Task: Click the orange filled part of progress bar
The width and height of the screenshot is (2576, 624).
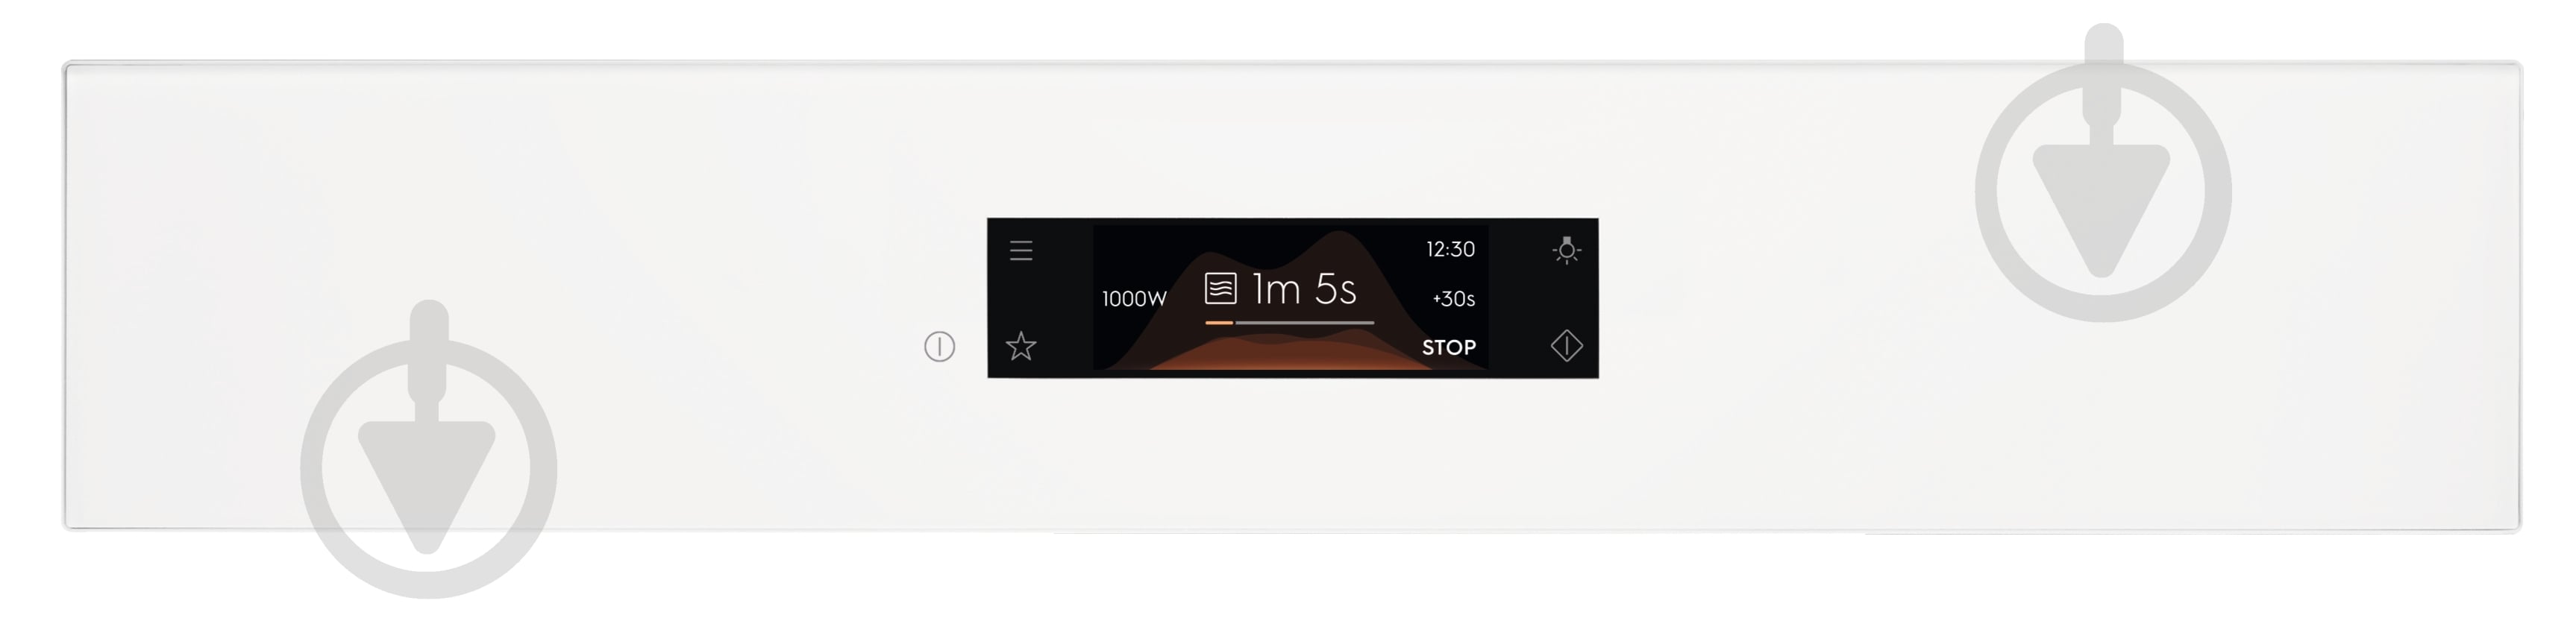Action: point(1219,323)
